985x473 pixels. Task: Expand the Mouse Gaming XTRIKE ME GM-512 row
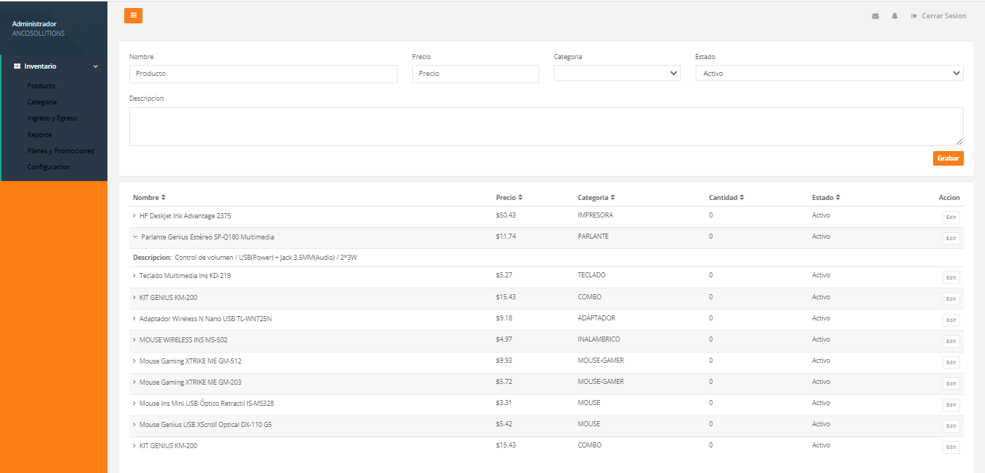coord(134,361)
